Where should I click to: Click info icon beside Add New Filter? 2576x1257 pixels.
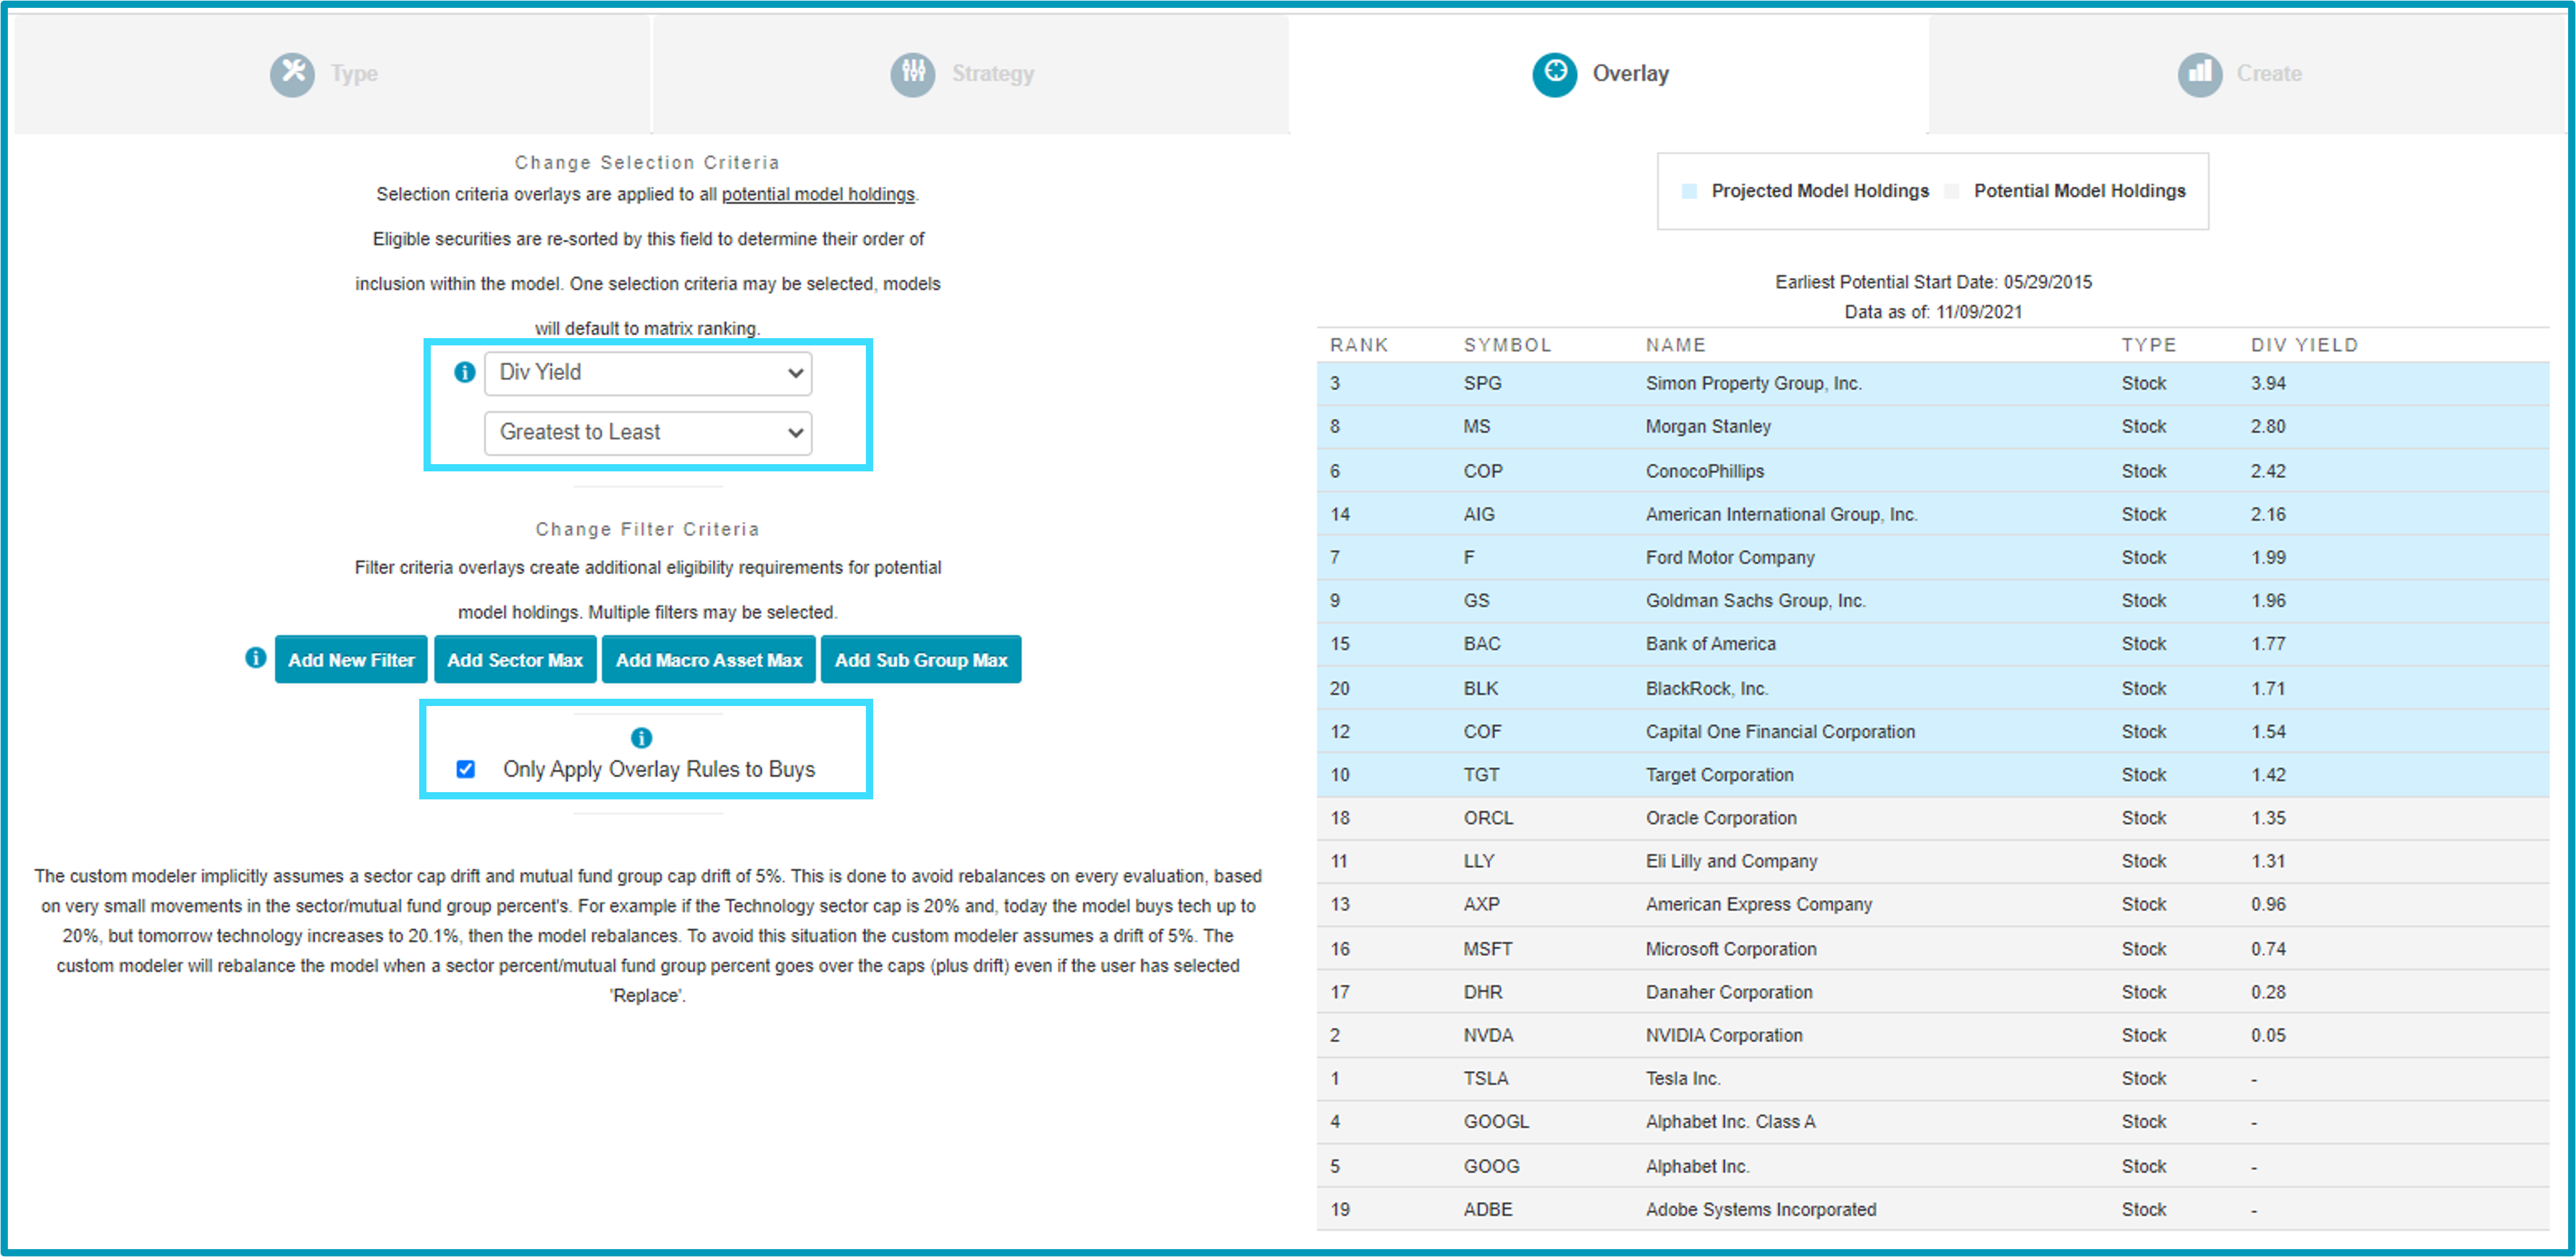pyautogui.click(x=256, y=658)
